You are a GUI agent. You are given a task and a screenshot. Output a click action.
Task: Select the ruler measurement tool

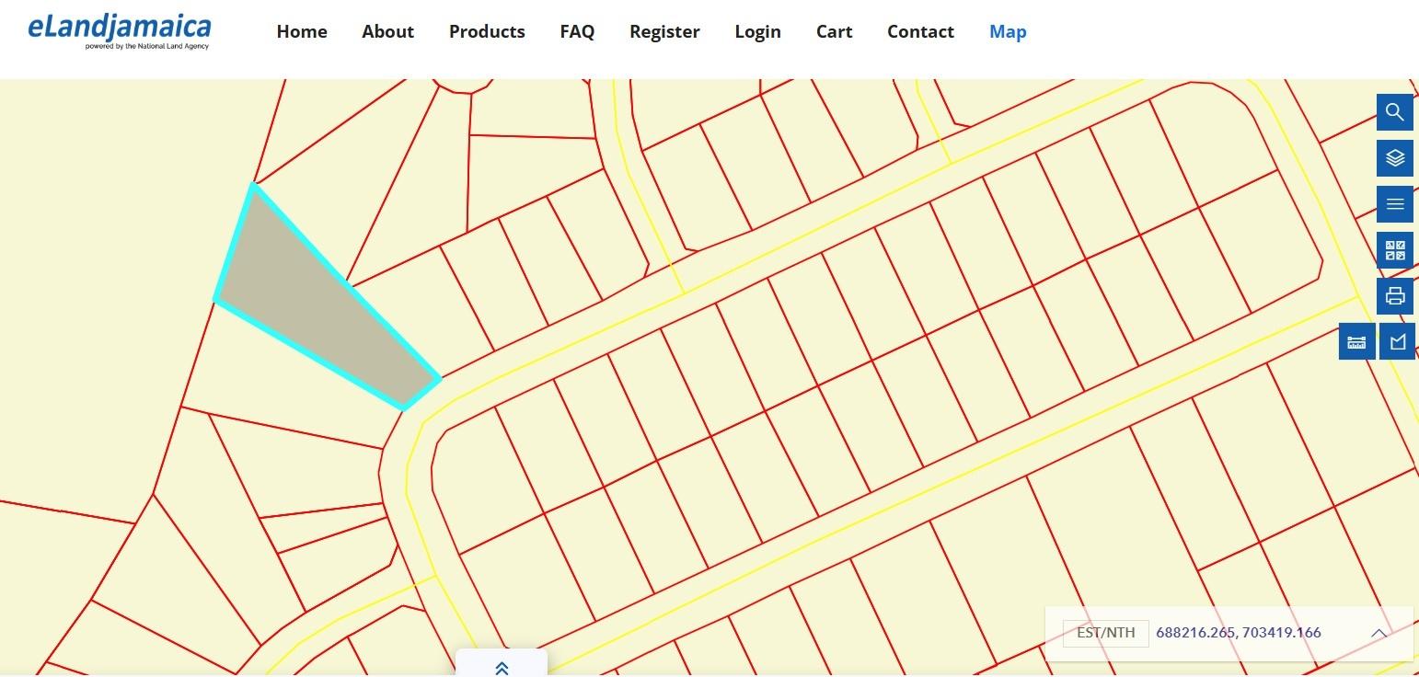pyautogui.click(x=1356, y=342)
